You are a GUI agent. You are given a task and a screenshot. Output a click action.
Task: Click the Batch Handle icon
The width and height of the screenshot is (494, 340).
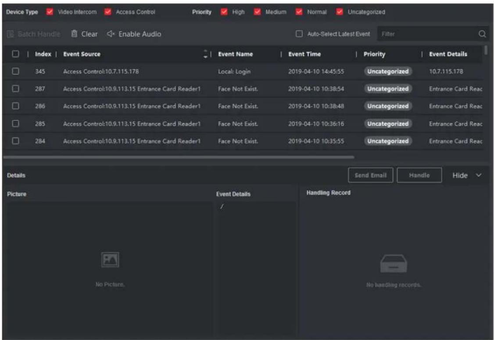[x=11, y=34]
